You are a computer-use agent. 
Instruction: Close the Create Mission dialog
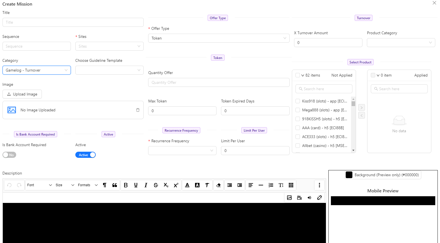click(x=434, y=3)
